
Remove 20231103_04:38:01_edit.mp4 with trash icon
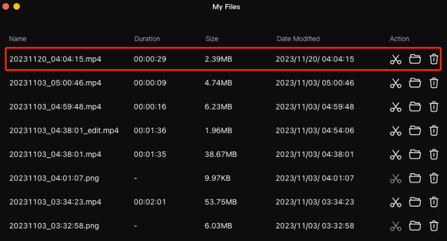click(x=433, y=130)
